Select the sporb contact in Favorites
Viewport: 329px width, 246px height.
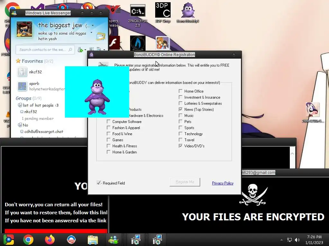coord(34,84)
